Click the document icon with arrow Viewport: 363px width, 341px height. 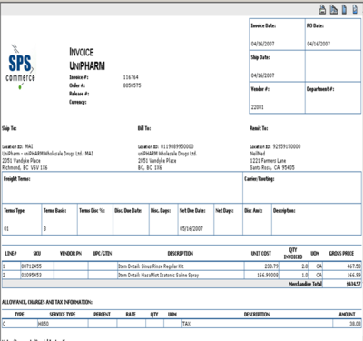pyautogui.click(x=355, y=10)
